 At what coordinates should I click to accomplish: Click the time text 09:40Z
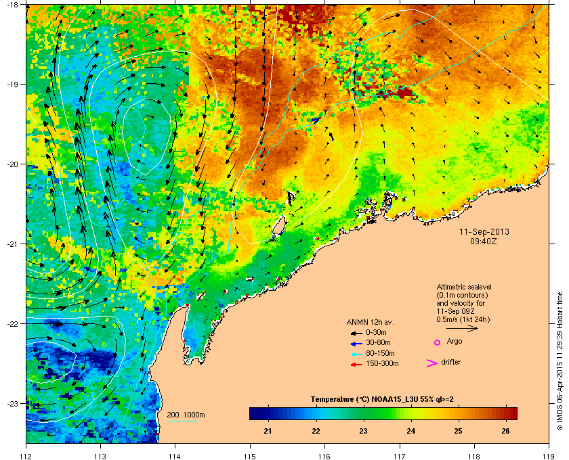point(484,241)
